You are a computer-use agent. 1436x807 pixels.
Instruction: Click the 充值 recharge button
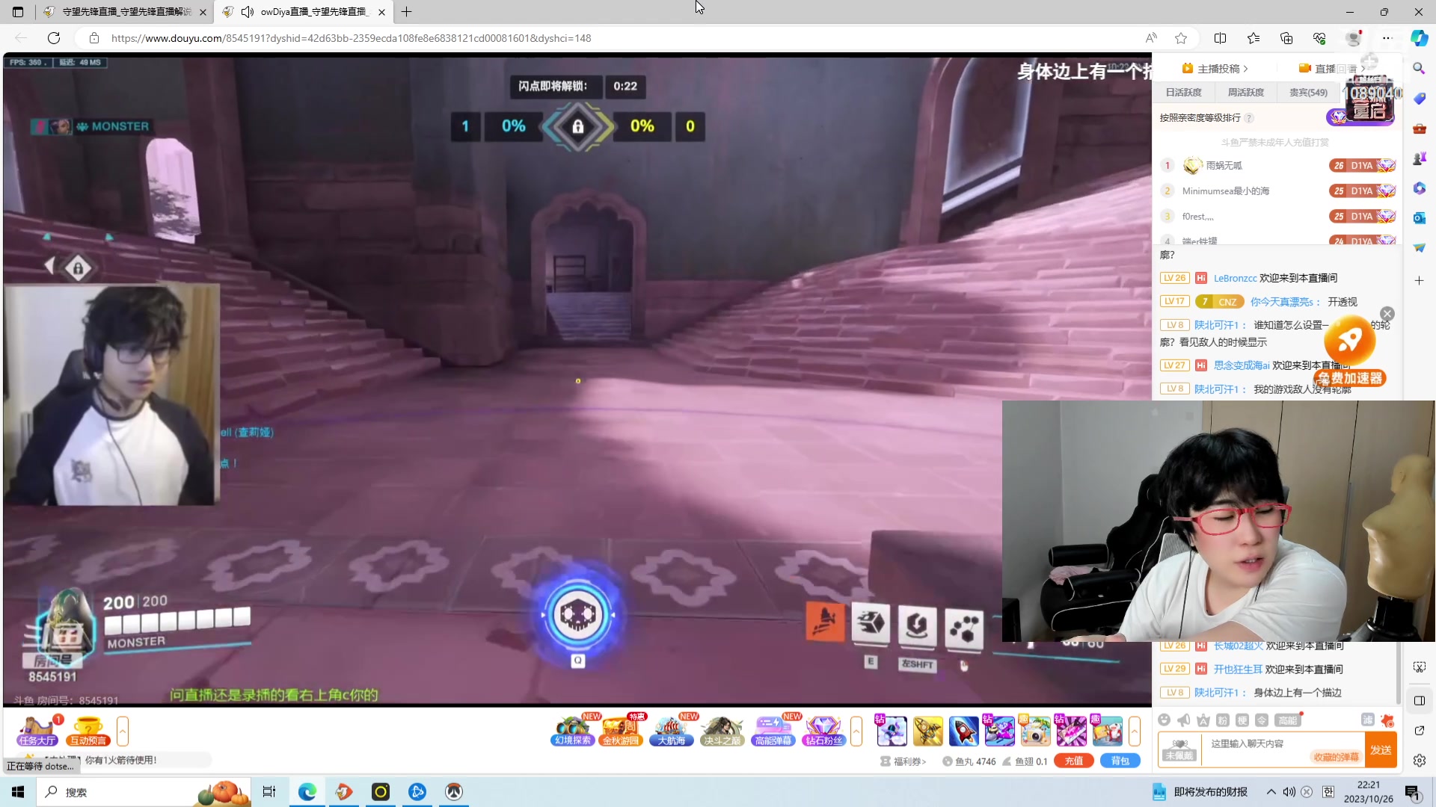pyautogui.click(x=1074, y=761)
